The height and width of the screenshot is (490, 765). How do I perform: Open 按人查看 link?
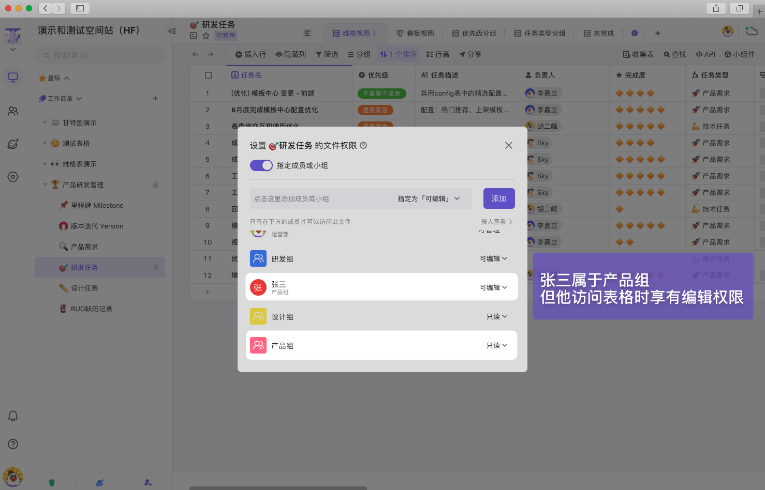[x=496, y=221]
